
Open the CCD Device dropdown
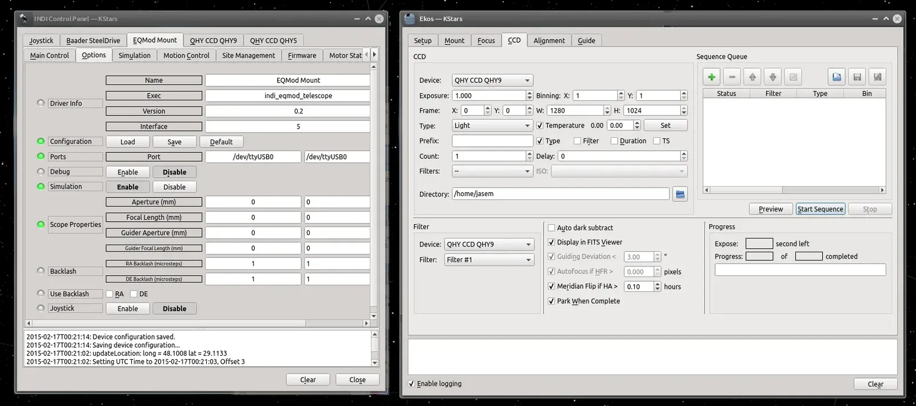(x=492, y=81)
